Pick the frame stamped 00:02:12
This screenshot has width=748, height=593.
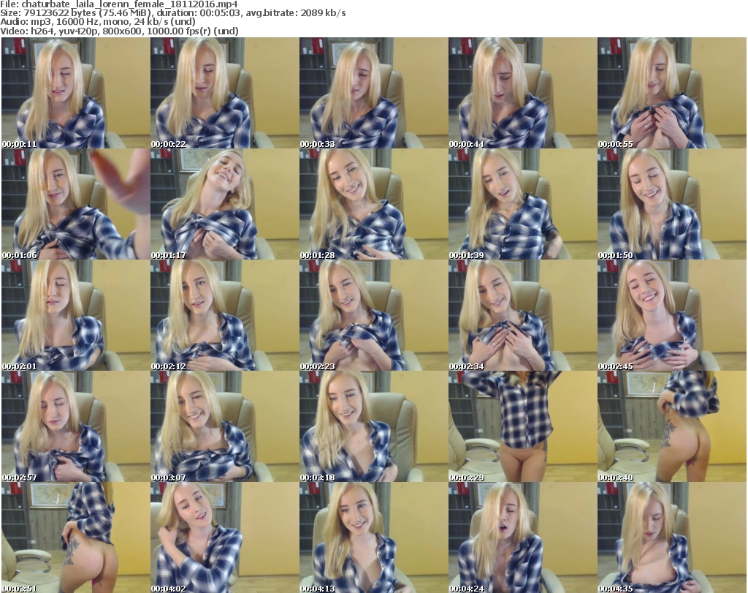(225, 316)
